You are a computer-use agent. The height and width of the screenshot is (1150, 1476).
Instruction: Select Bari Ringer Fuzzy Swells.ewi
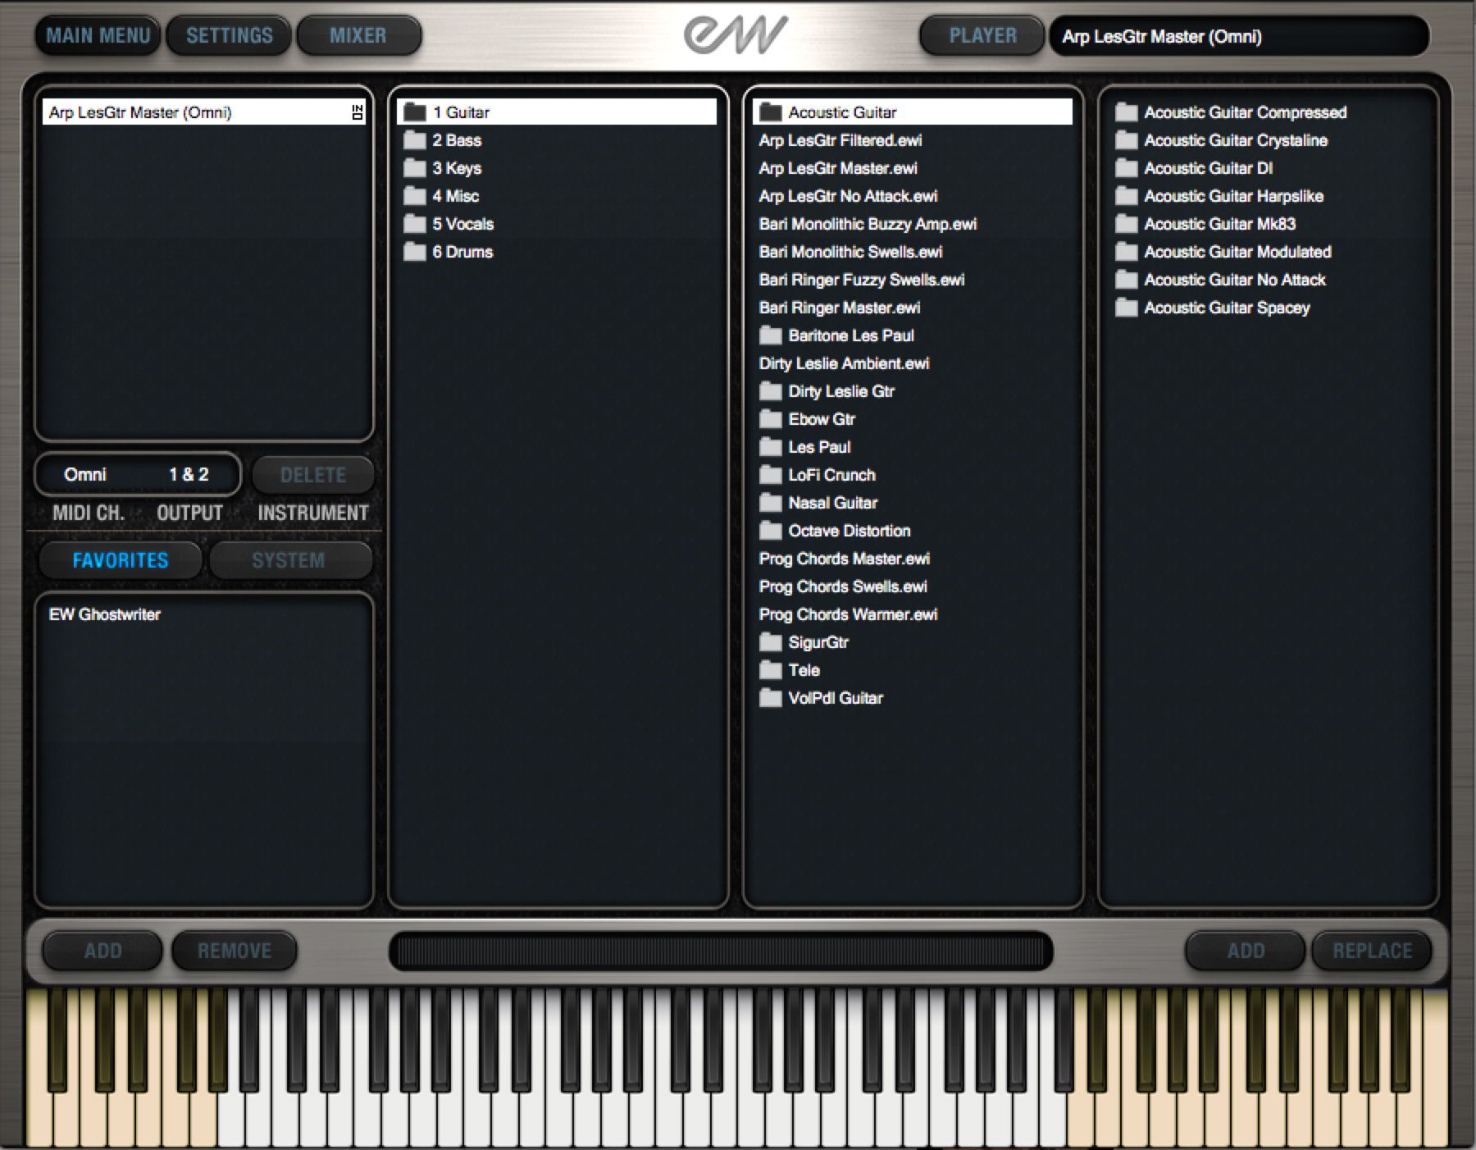[x=862, y=280]
